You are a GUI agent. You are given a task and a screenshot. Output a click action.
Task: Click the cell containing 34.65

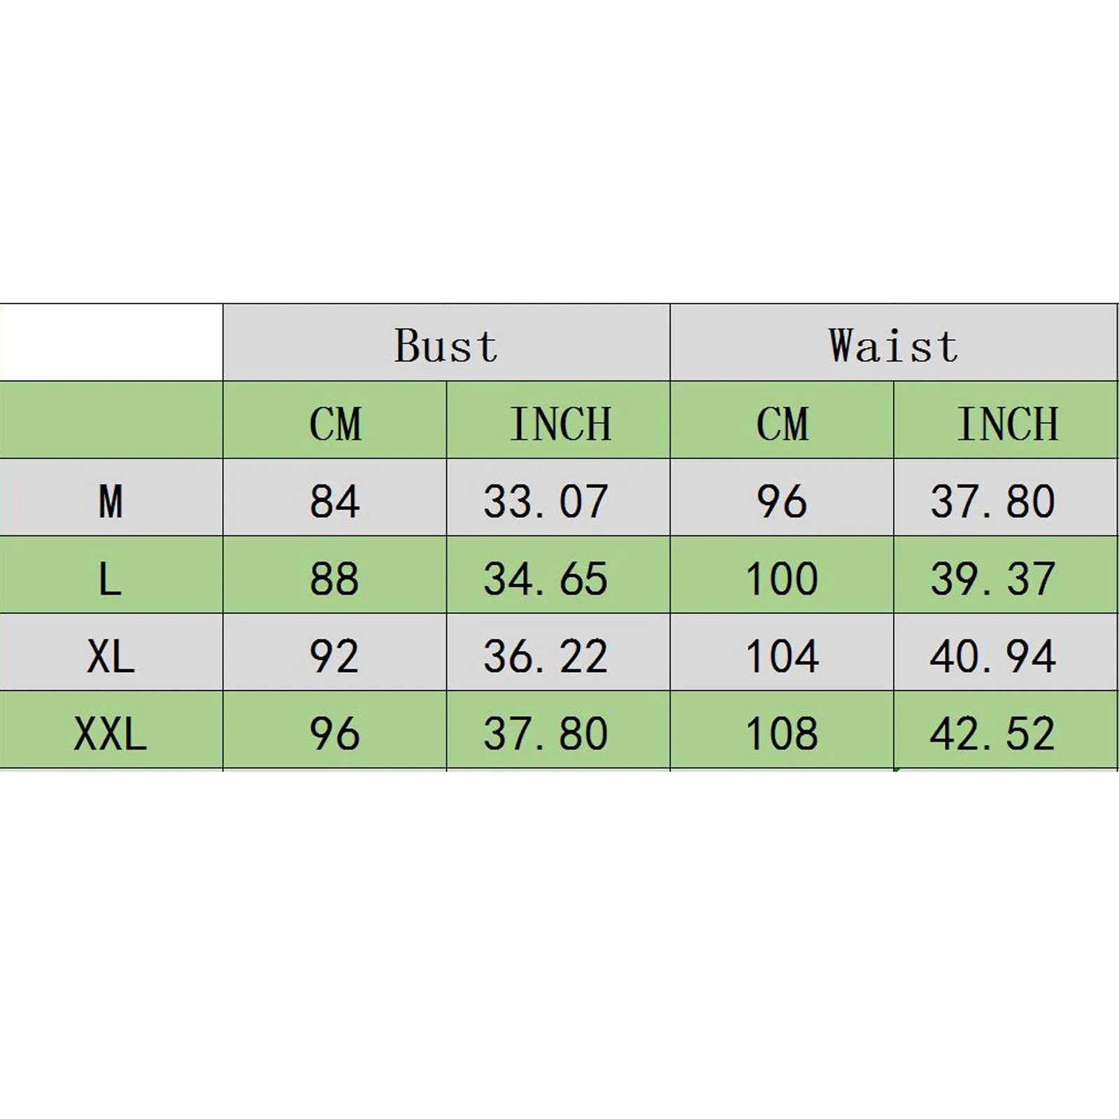[558, 575]
